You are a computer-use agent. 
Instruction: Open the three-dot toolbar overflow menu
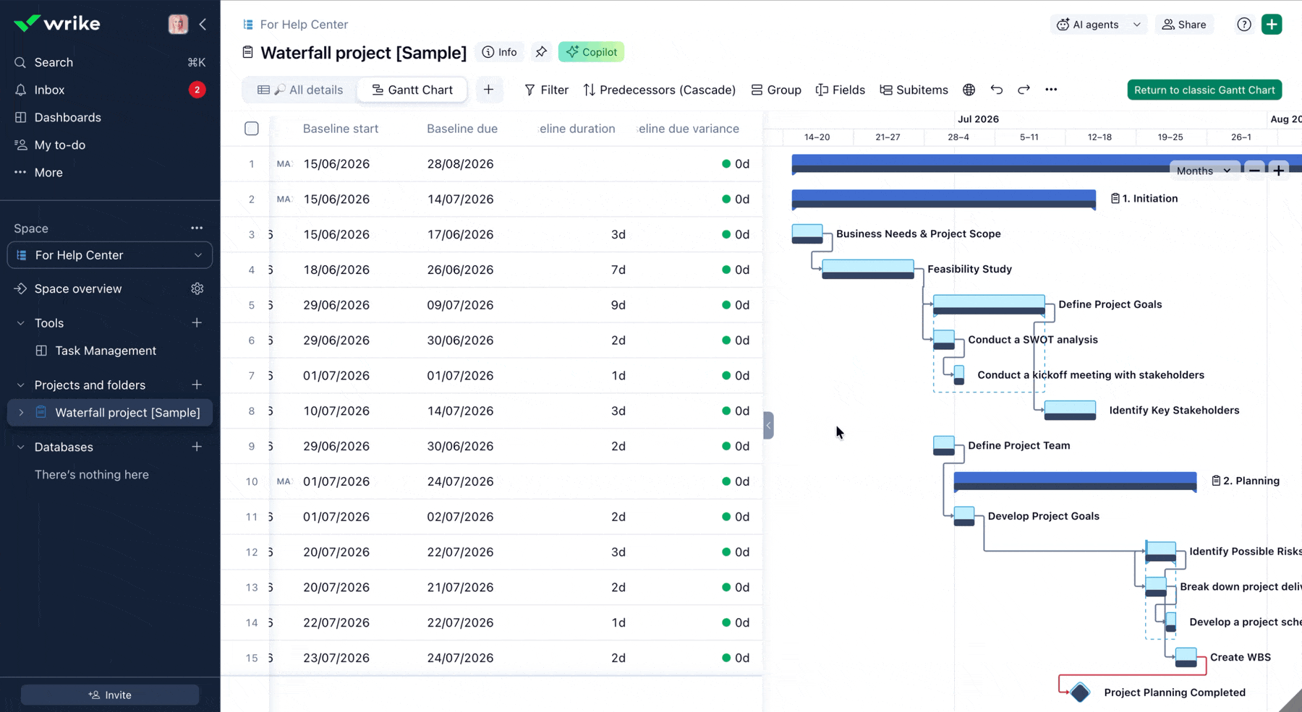pyautogui.click(x=1051, y=90)
